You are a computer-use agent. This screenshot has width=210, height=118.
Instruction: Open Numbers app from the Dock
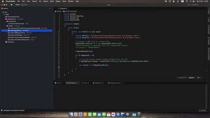tap(90, 114)
